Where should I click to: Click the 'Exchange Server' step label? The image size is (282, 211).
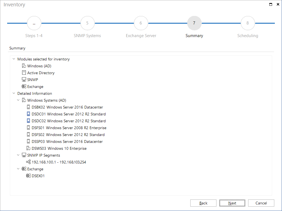(141, 36)
